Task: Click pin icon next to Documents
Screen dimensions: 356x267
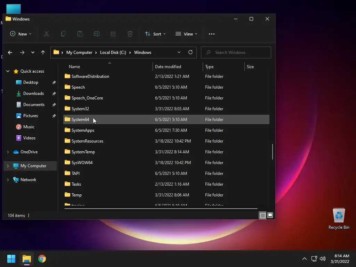Action: coord(54,105)
